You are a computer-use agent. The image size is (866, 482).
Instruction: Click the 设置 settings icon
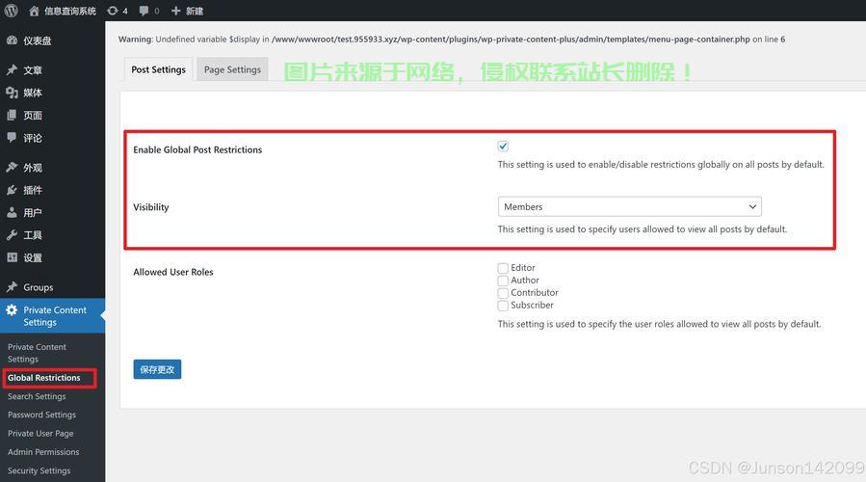[x=12, y=257]
